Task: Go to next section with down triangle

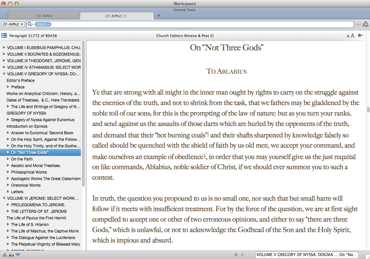Action: pyautogui.click(x=18, y=255)
